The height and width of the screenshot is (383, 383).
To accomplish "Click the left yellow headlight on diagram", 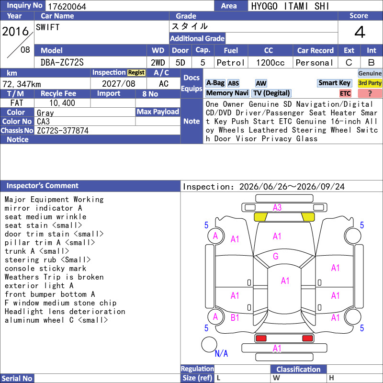I will [x=260, y=217].
